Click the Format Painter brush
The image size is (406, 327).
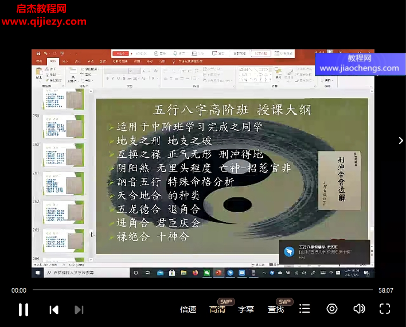coord(47,80)
